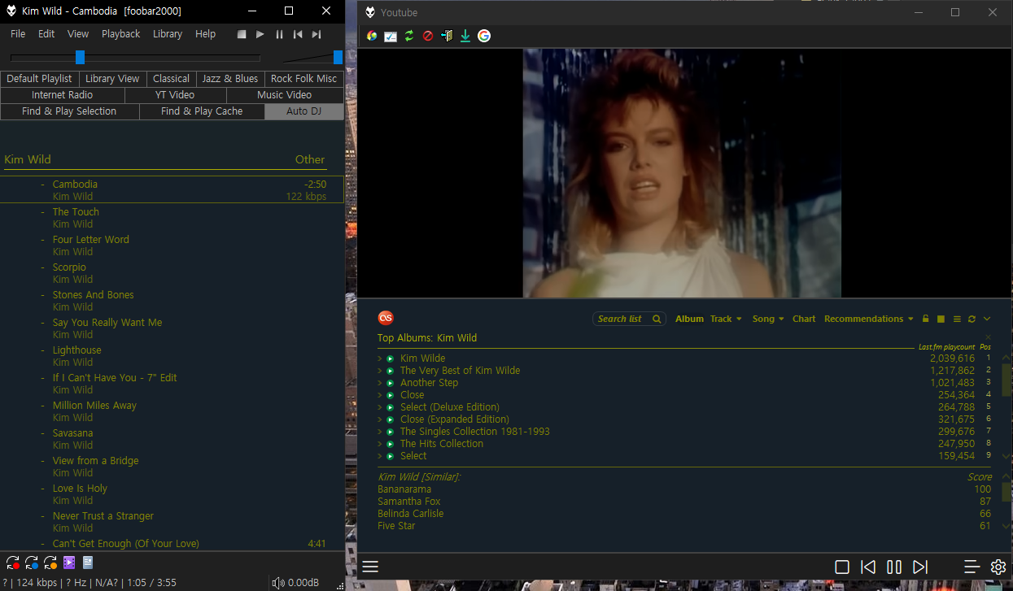
Task: Click the Play button in foobar2000 toolbar
Action: click(x=260, y=34)
